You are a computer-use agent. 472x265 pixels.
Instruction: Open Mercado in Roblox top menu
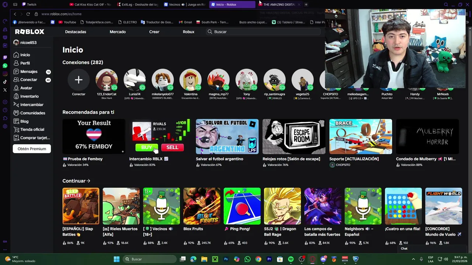coord(118,32)
